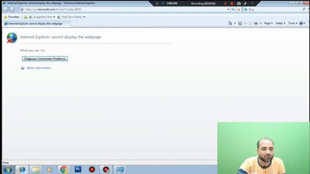Open Suggested Sites dropdown
310x174 pixels.
point(42,17)
